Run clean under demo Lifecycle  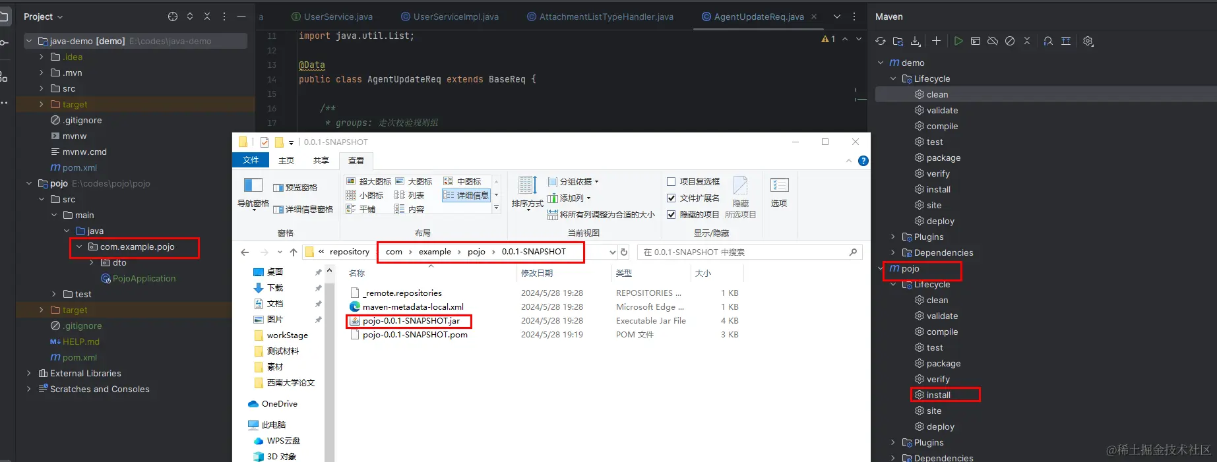(x=937, y=94)
